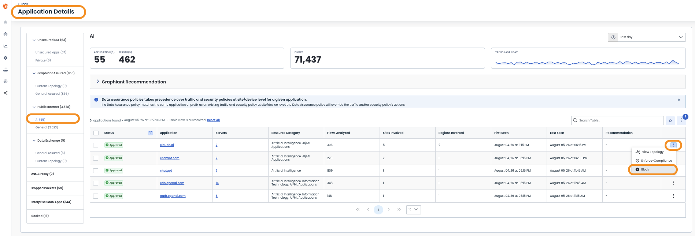Open the AI sparkle icon in the sidebar
This screenshot has height=236, width=695.
(5, 93)
